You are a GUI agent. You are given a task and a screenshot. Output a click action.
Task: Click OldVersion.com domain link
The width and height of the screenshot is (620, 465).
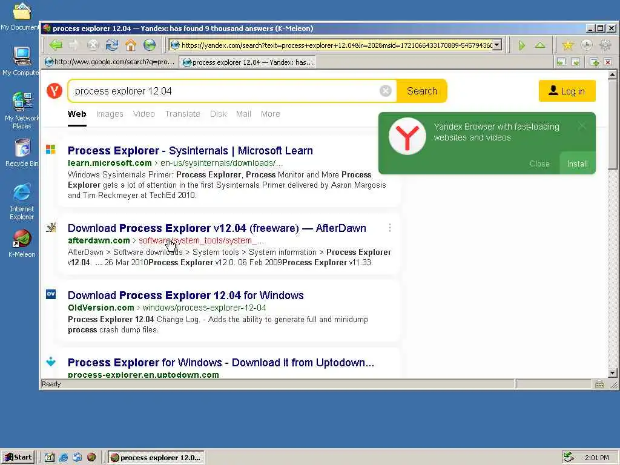pos(101,308)
